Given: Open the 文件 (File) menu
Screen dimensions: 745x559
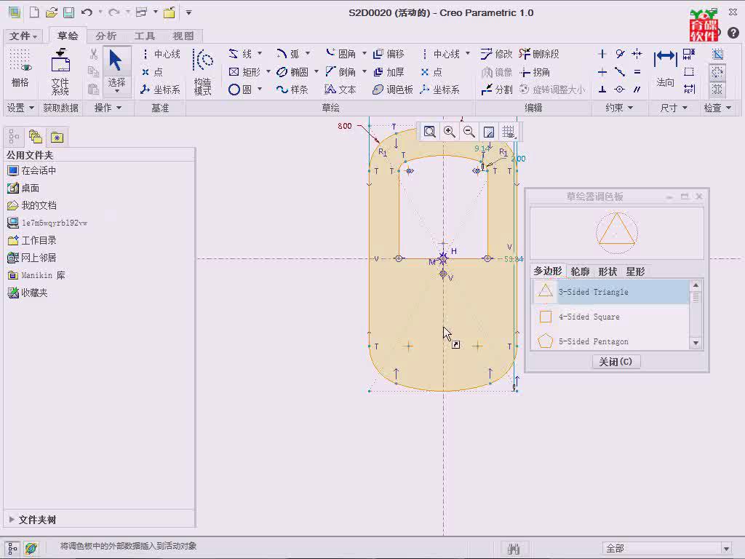Looking at the screenshot, I should click(x=23, y=36).
